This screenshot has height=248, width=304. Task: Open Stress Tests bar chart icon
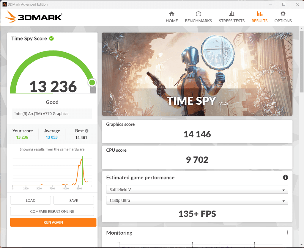(231, 14)
